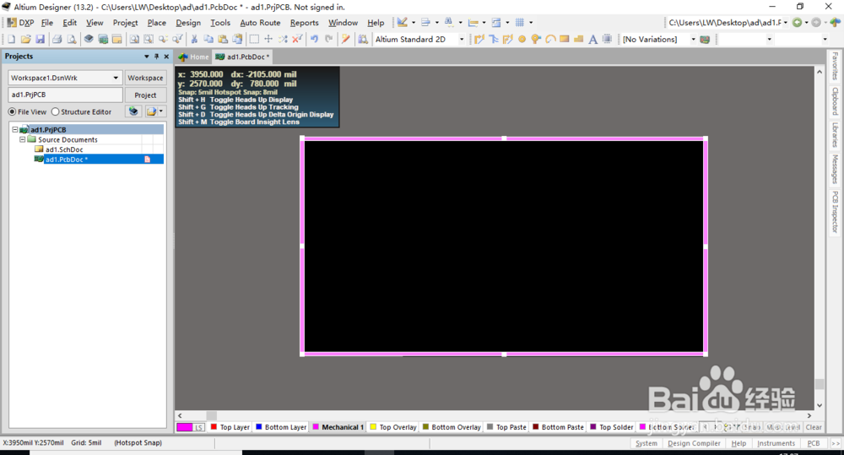Open the System panel button in status bar

tap(646, 443)
